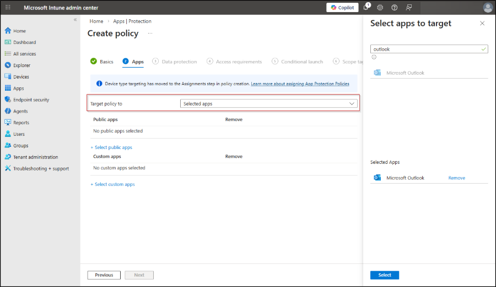Open the notifications bell icon
Screen dimensions: 496x287
(x=366, y=8)
